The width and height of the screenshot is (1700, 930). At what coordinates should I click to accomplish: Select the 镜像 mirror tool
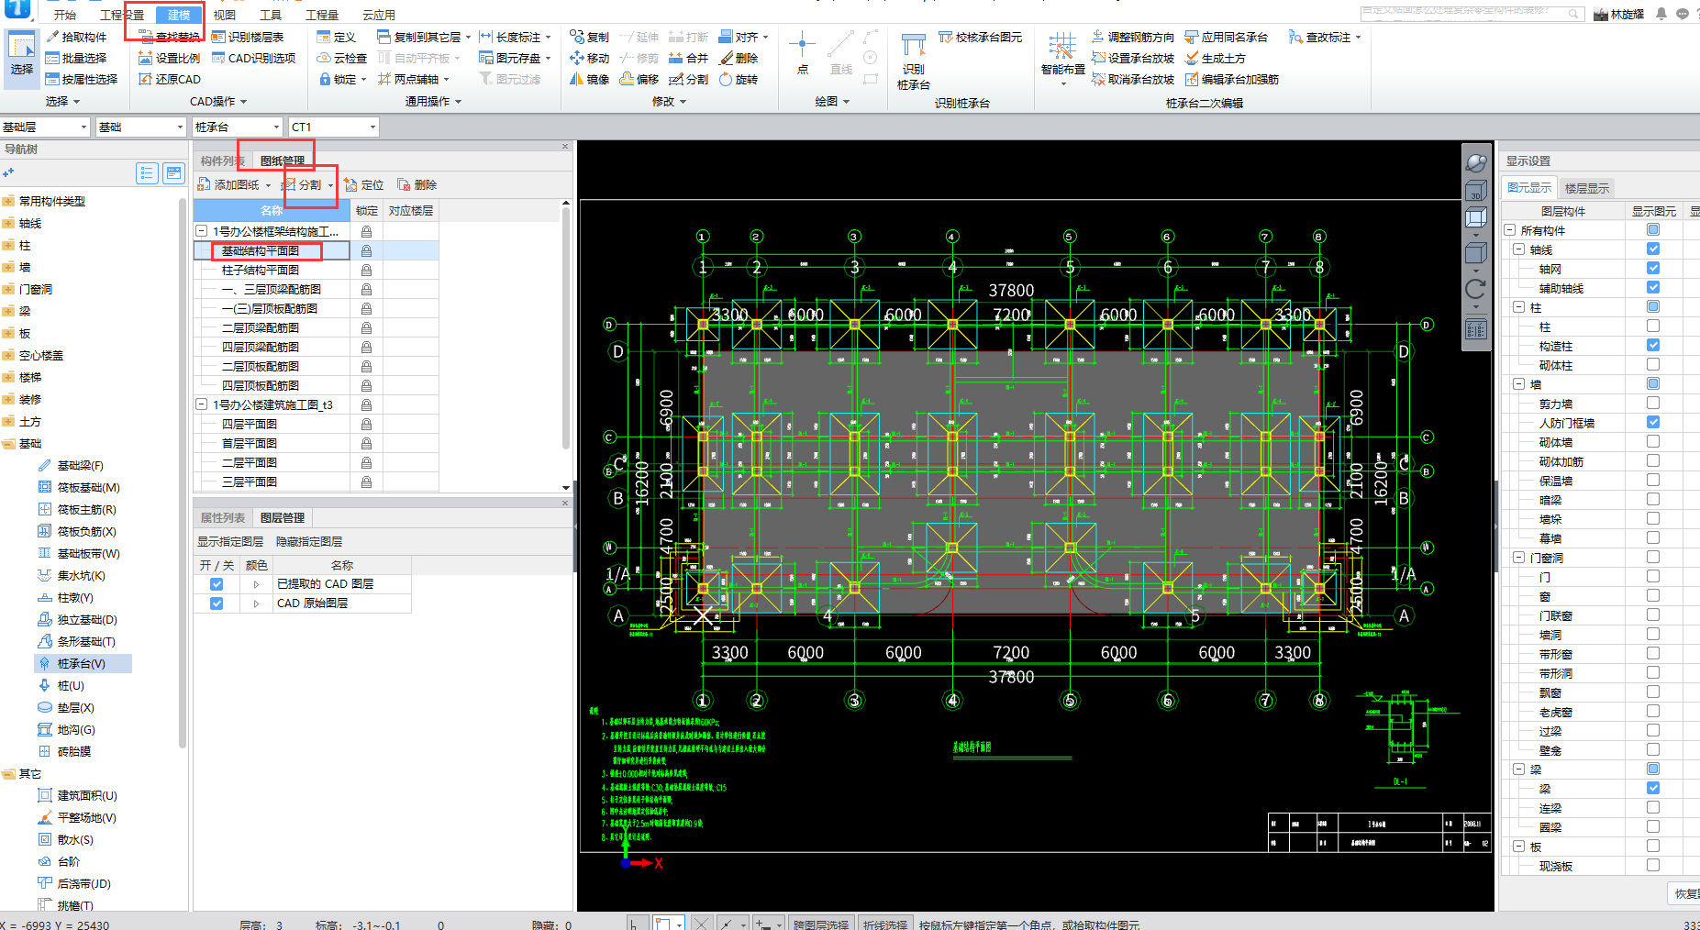click(x=589, y=79)
